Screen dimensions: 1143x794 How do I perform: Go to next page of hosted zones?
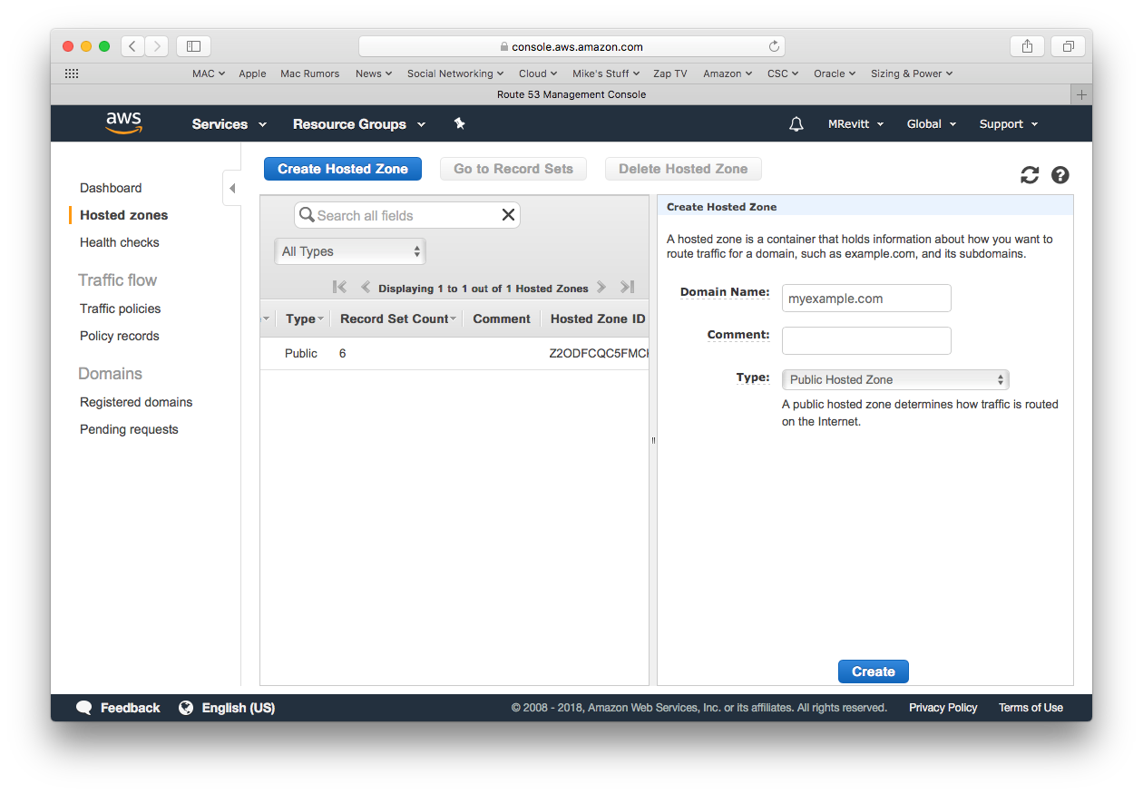601,288
